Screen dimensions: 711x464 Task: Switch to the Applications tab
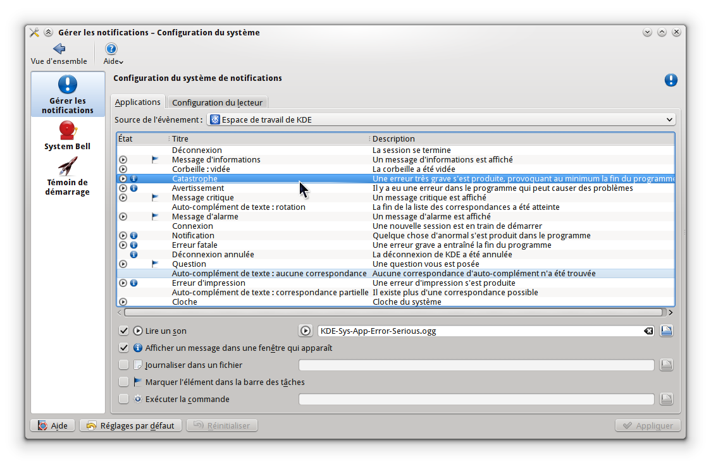[x=137, y=102]
